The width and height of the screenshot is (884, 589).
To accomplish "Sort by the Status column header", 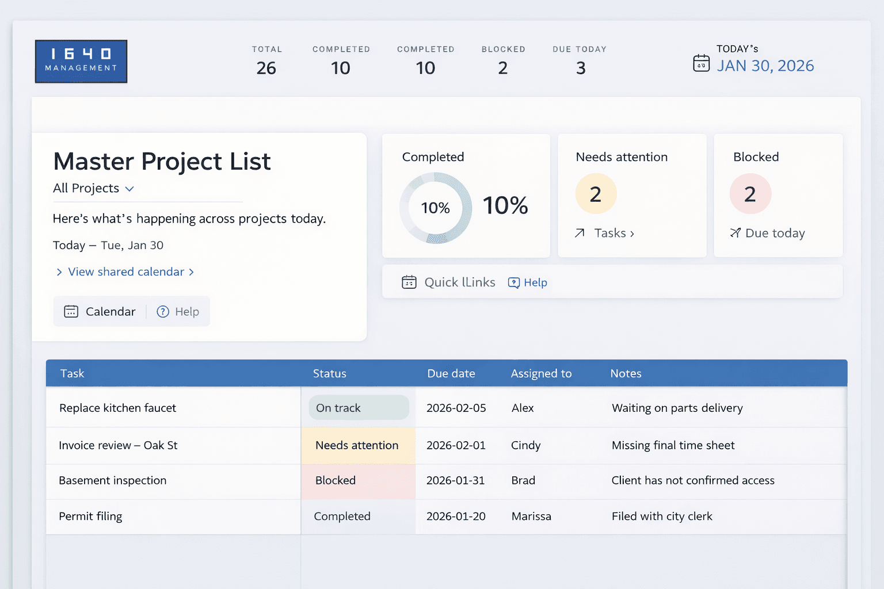I will pyautogui.click(x=329, y=373).
